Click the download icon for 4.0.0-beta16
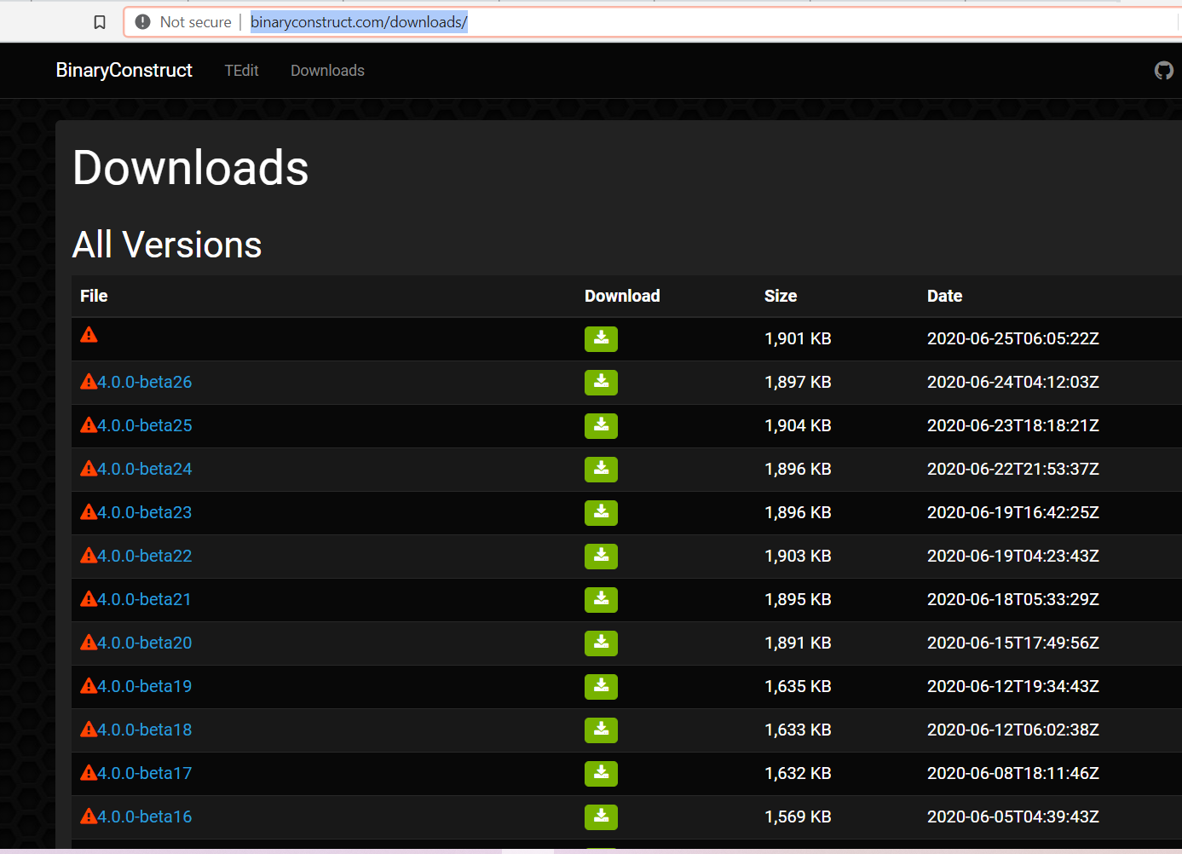 (x=601, y=816)
